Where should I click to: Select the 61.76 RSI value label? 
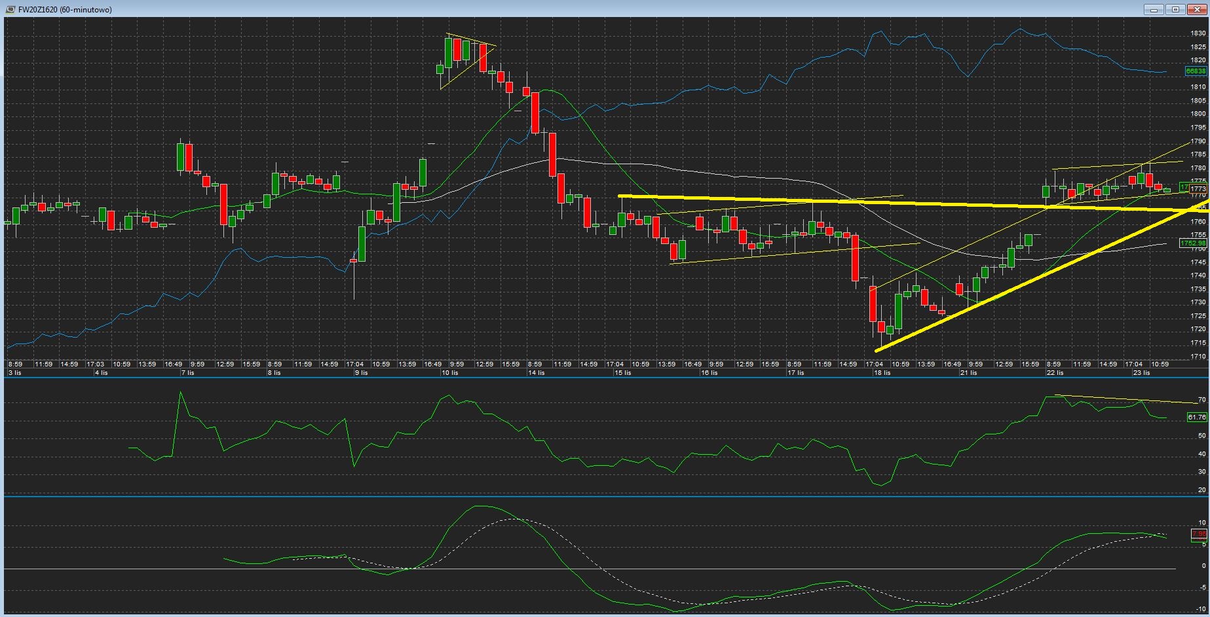tap(1196, 417)
